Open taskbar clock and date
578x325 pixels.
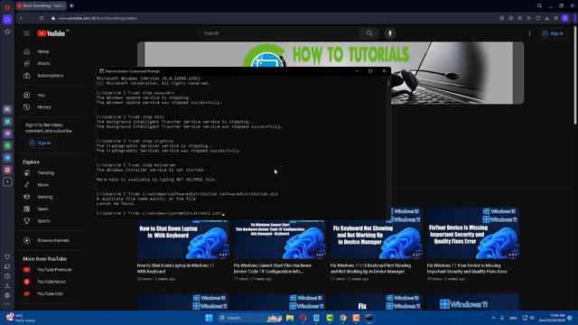tap(552, 318)
